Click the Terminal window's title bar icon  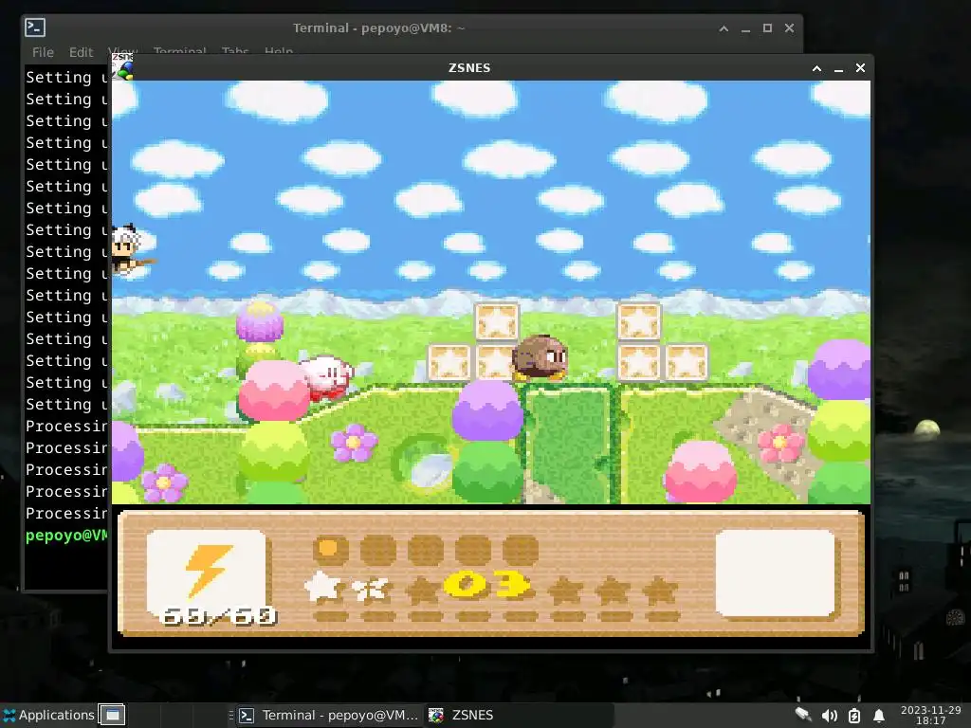(35, 27)
